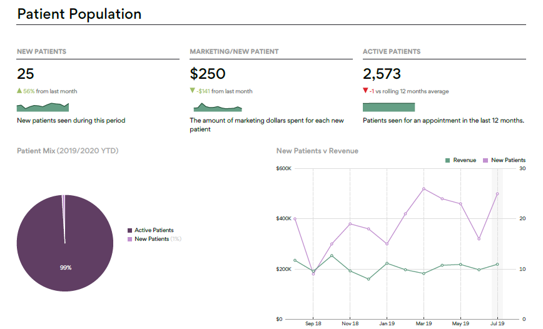The image size is (543, 329).
Task: Click the $250 marketing per patient value
Action: (x=207, y=74)
